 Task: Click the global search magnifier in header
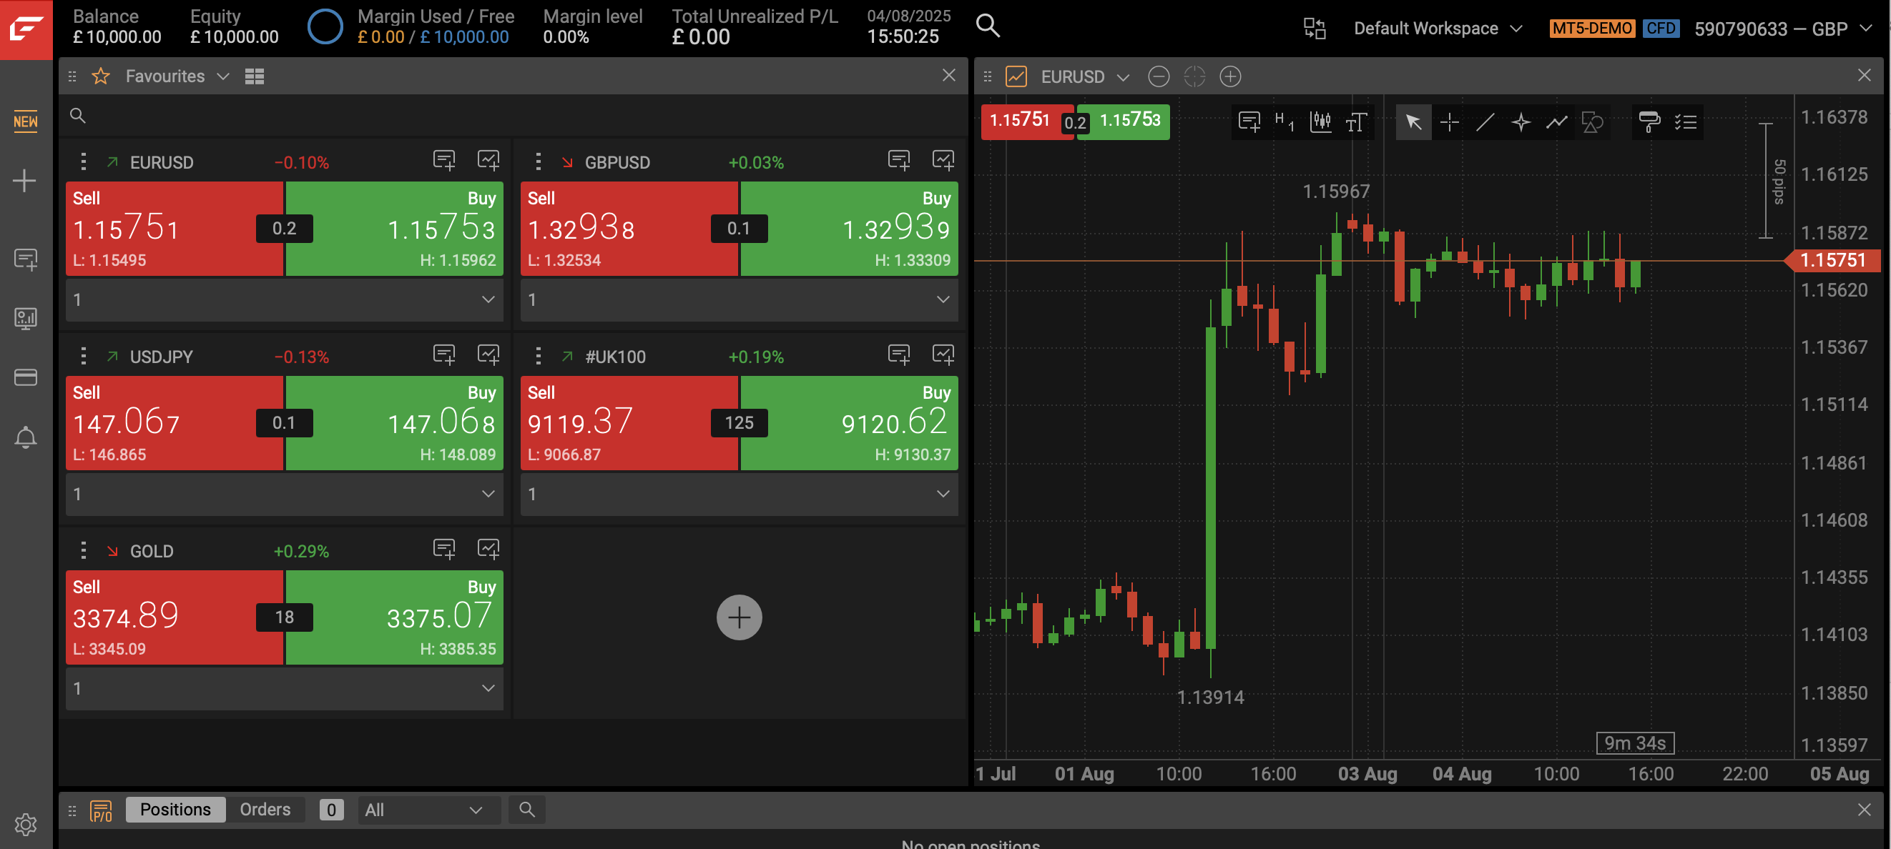pos(988,26)
